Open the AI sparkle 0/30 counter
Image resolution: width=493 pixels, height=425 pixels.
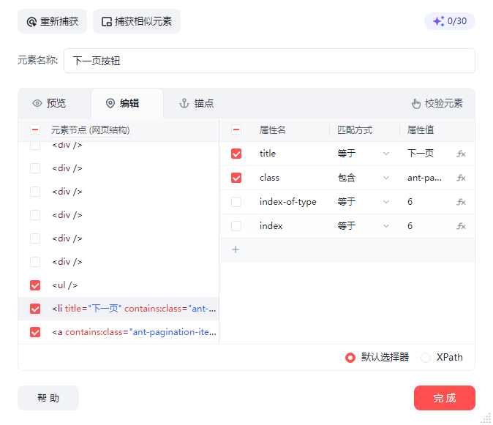click(x=450, y=21)
